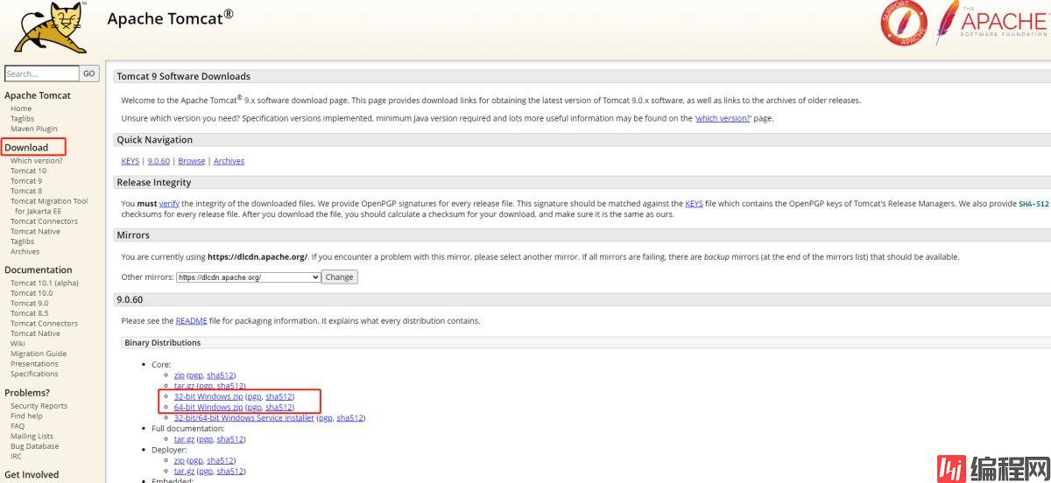Viewport: 1051px width, 483px height.
Task: Open Migration Guide in Documentation sidebar
Action: point(39,353)
